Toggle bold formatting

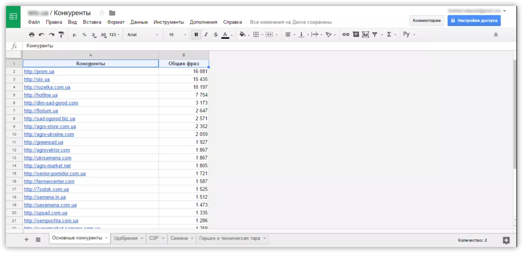pyautogui.click(x=196, y=35)
